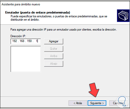The height and width of the screenshot is (109, 130).
Task: Click the Arriba move-up button
Action: tap(53, 56)
